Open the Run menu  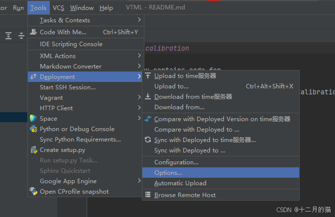point(18,8)
